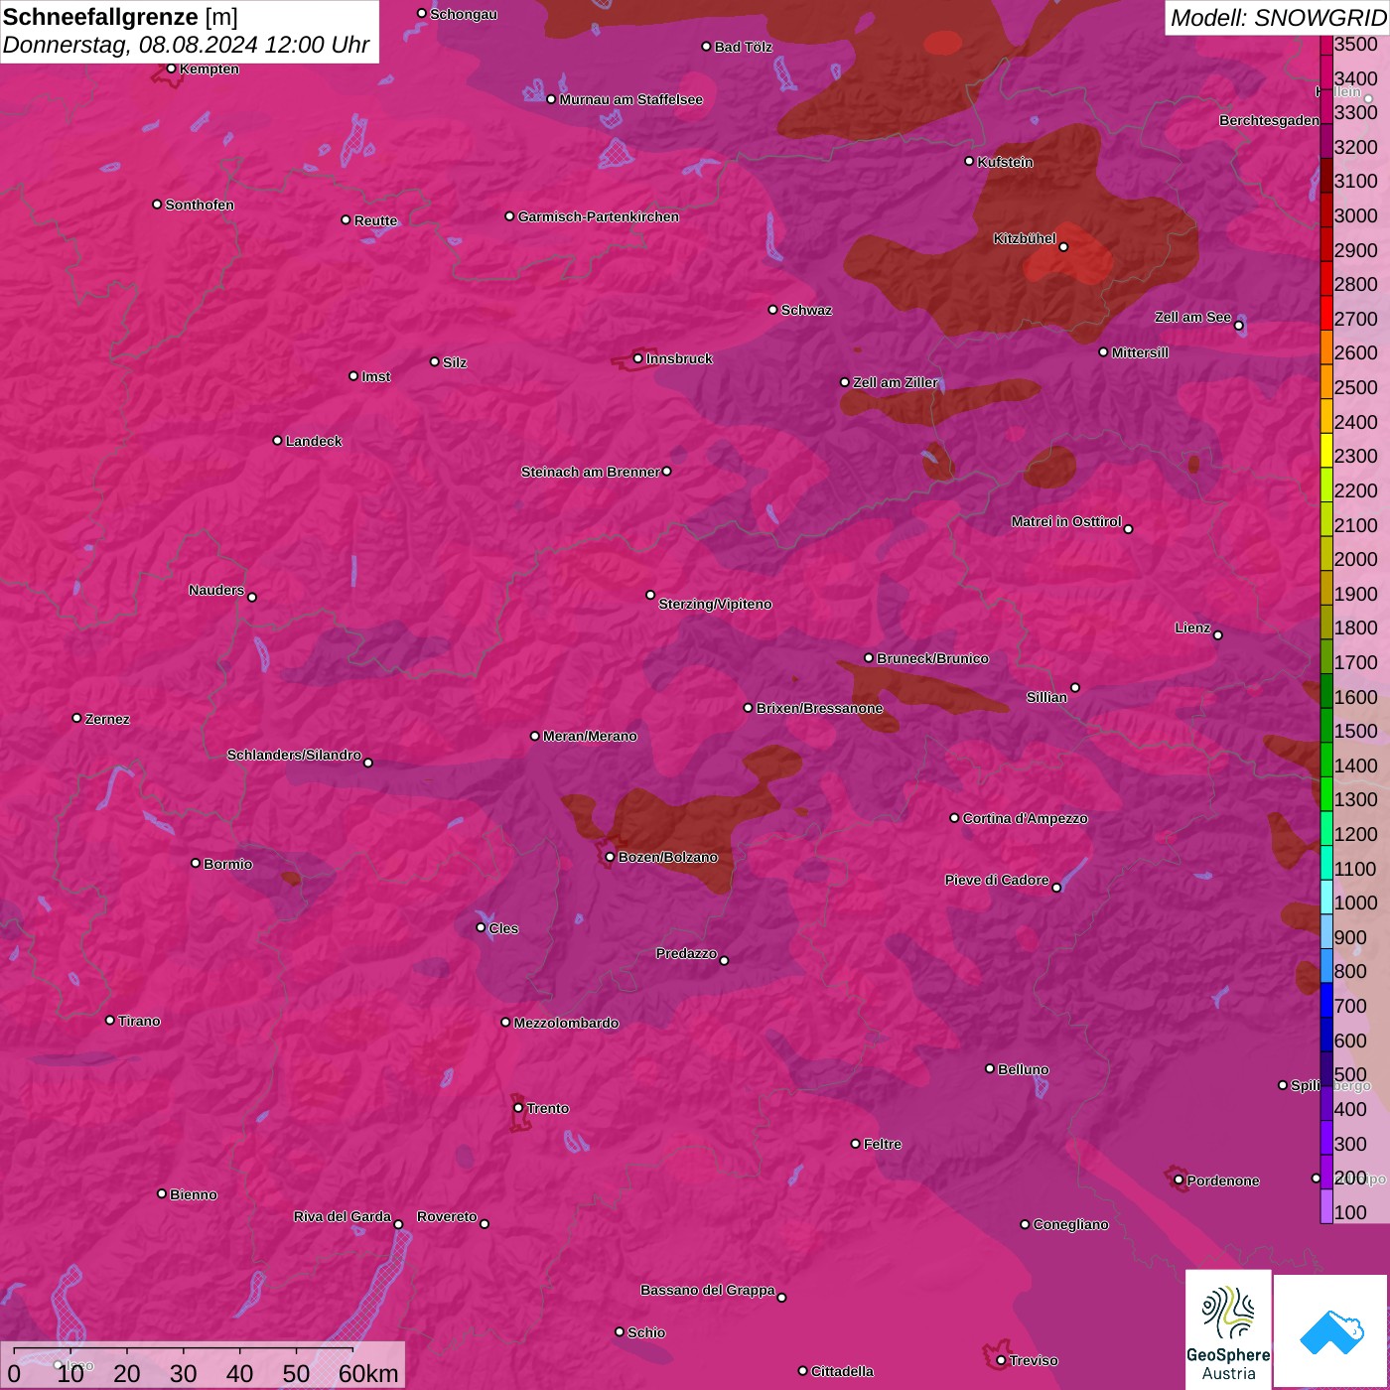1390x1390 pixels.
Task: Select the Feltre city marker
Action: pos(856,1144)
